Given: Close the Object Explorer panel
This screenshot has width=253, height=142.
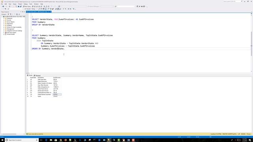Looking at the screenshot, I should point(24,12).
